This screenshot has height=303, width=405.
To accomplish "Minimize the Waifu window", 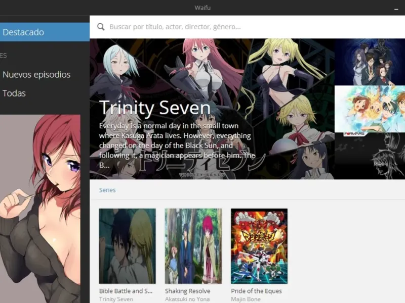I will pos(396,9).
